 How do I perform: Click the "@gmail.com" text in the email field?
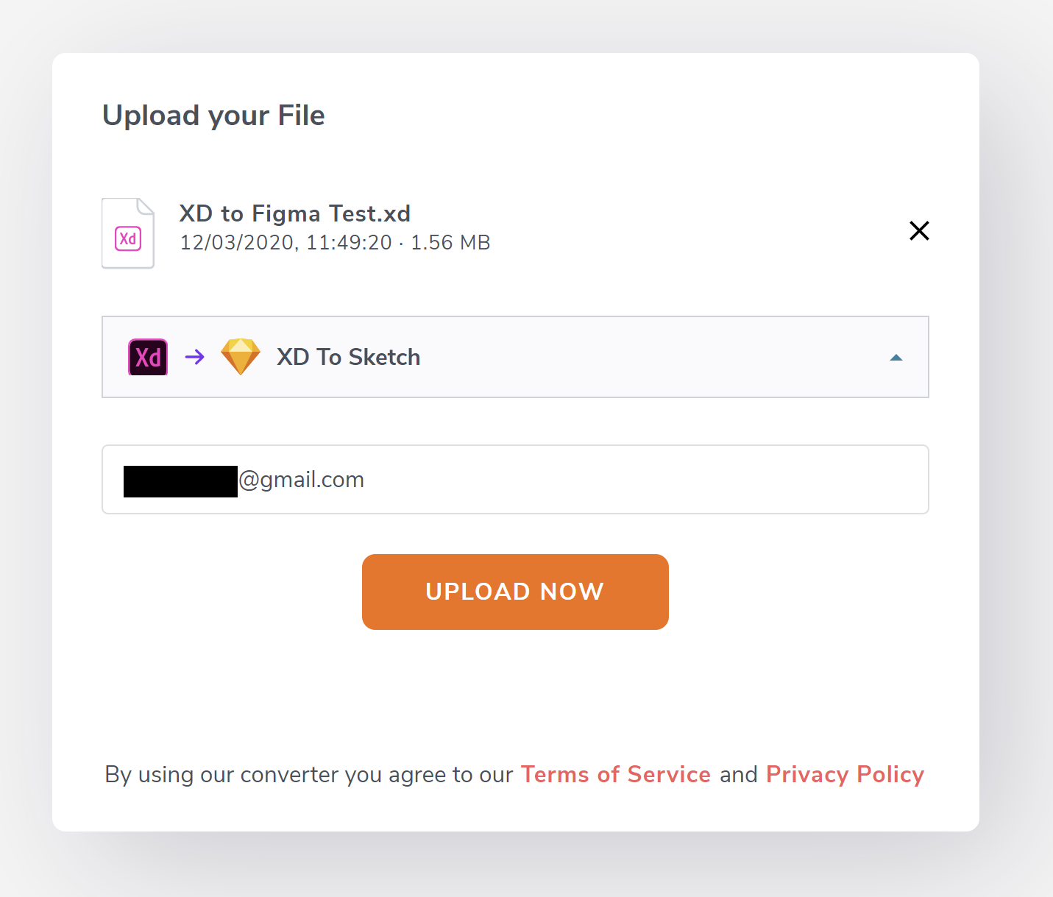coord(302,480)
